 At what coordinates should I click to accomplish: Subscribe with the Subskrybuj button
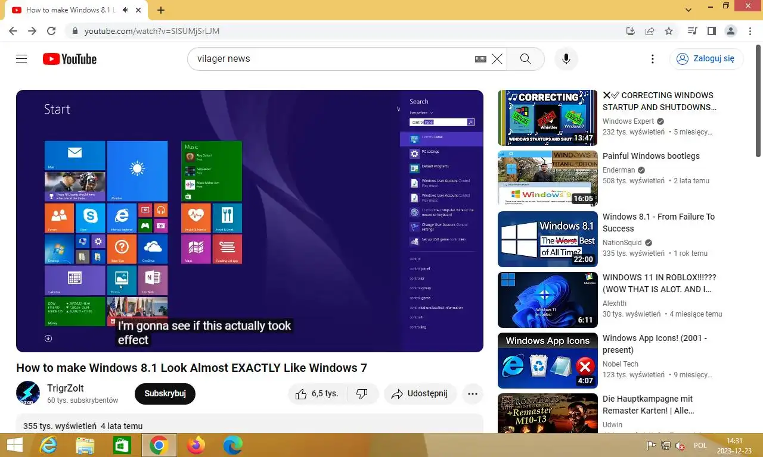pyautogui.click(x=165, y=394)
